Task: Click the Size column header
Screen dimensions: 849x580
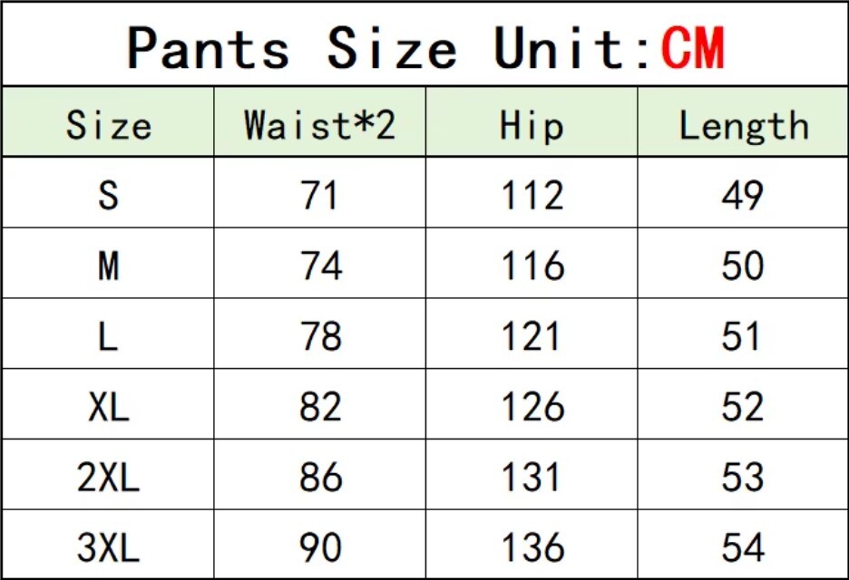Action: pos(108,125)
